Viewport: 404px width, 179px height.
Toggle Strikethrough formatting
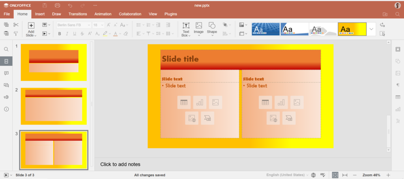[82, 34]
